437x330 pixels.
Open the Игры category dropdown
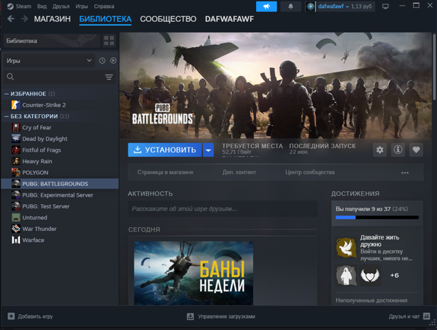[x=49, y=61]
